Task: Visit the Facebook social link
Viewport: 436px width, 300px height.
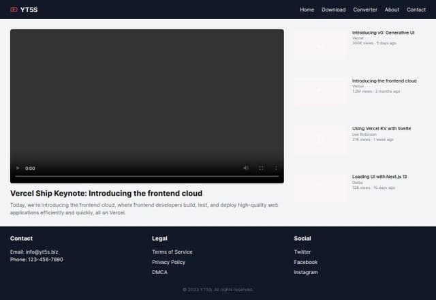Action: 306,262
